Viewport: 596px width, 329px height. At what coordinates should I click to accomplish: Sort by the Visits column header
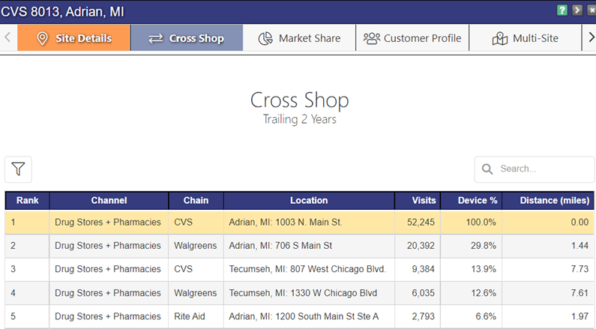[x=418, y=201]
